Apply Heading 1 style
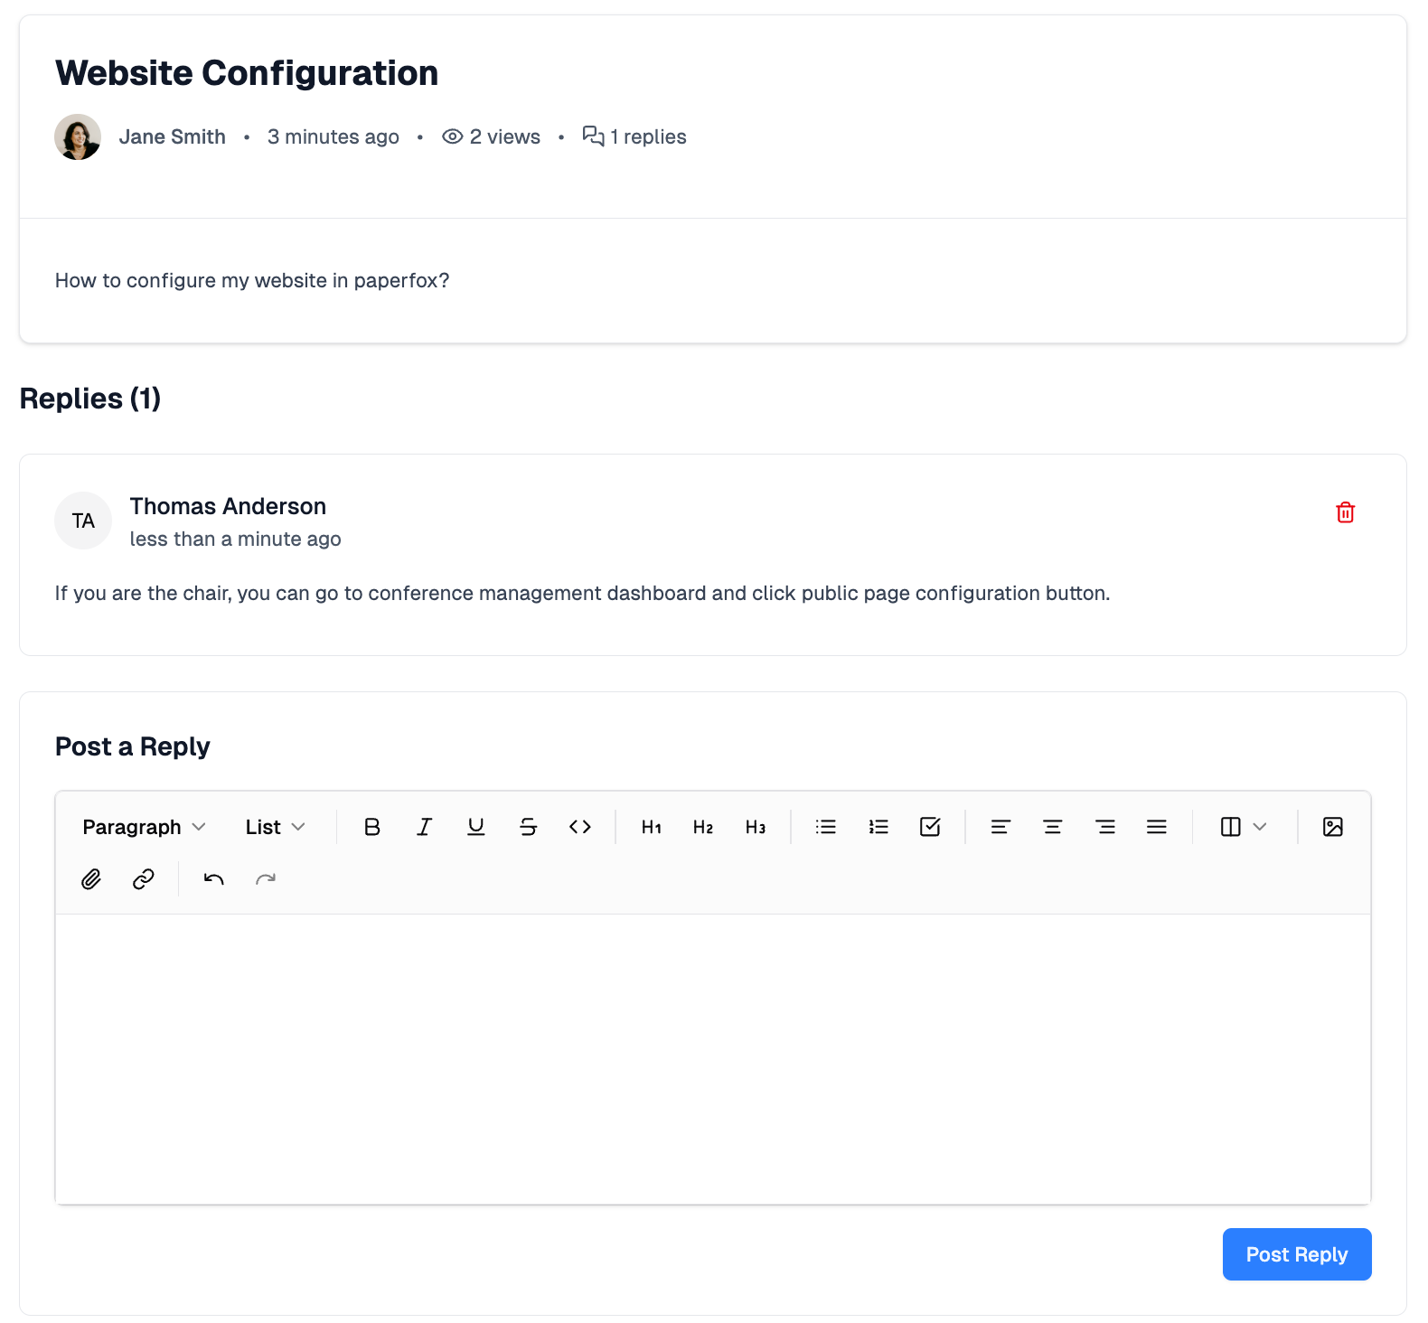Screen dimensions: 1428x1323 [x=651, y=827]
